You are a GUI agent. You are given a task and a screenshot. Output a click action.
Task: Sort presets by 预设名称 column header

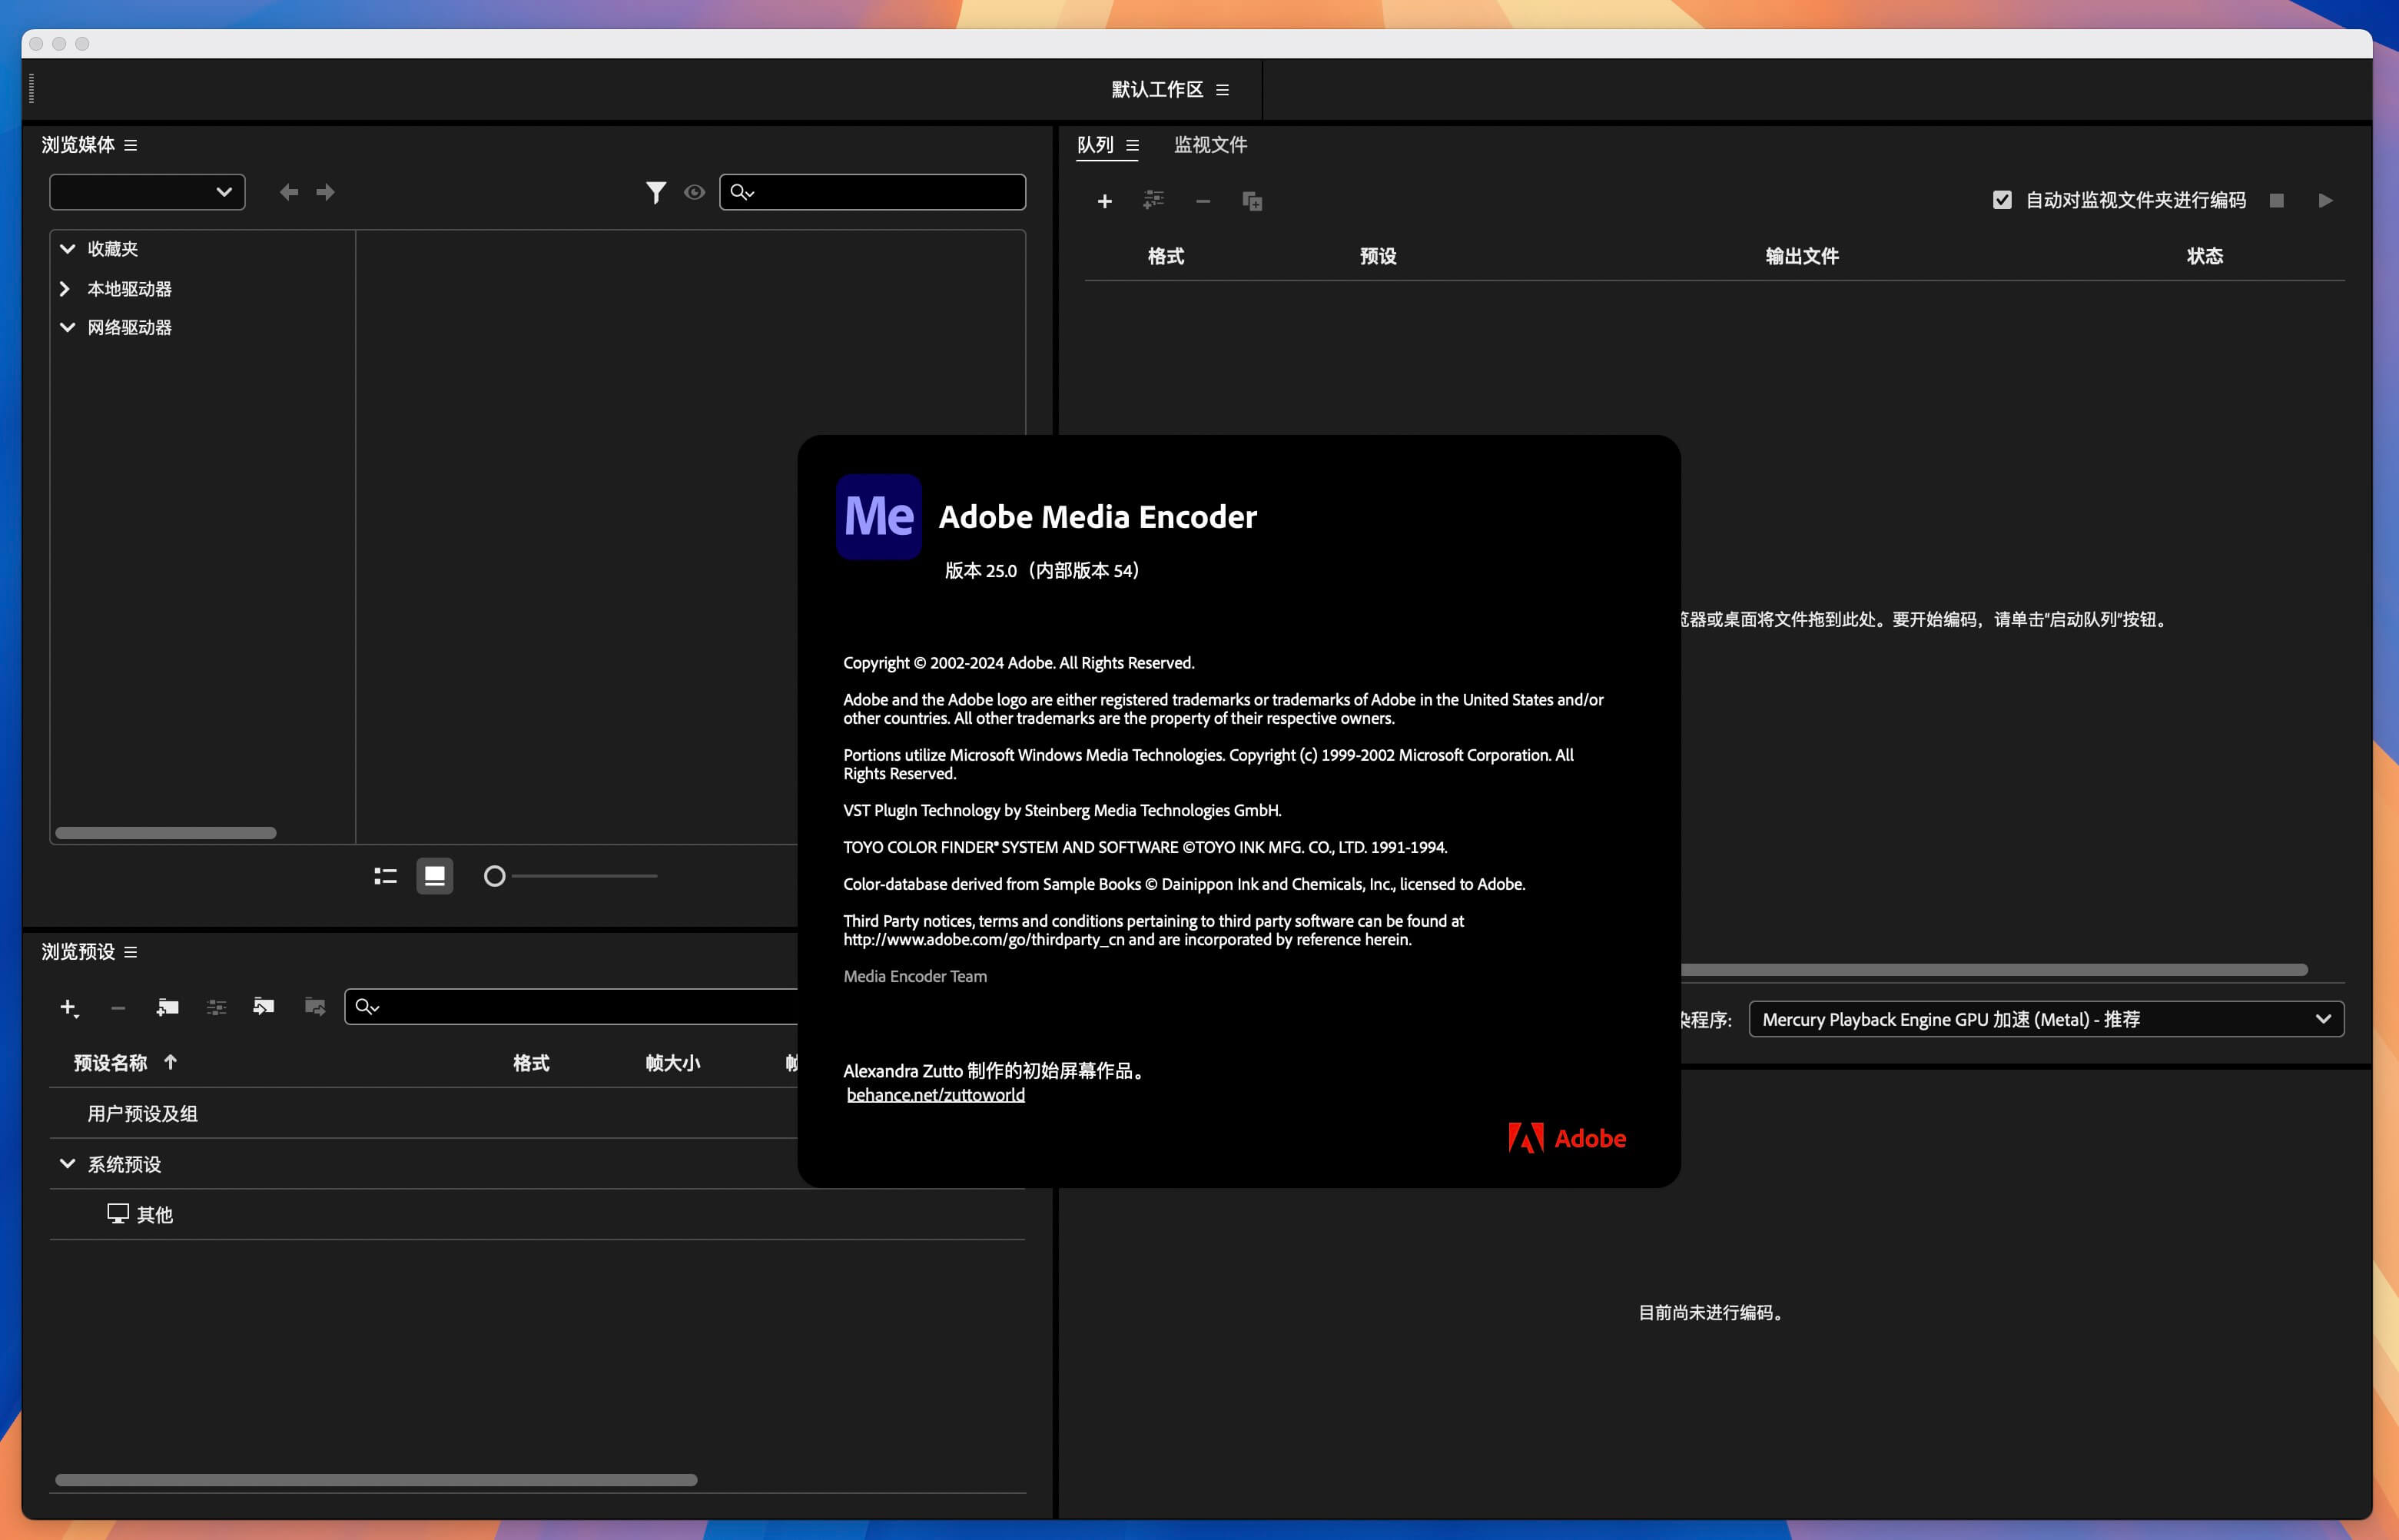(x=111, y=1063)
